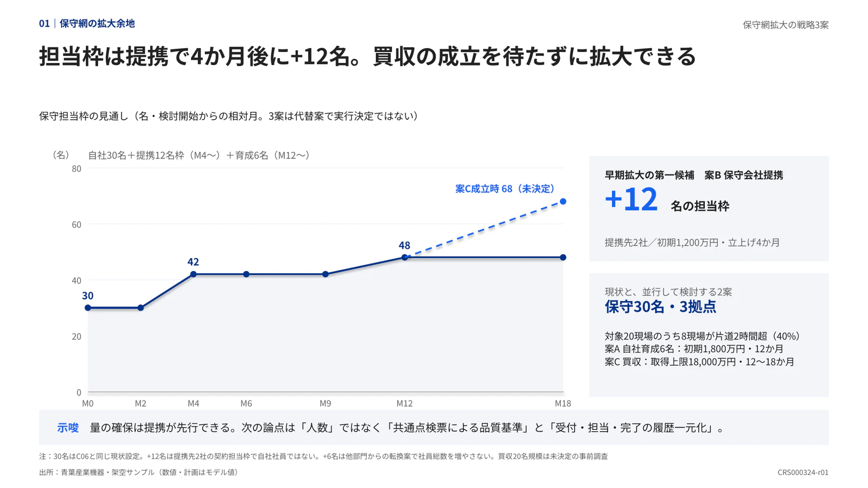Click the x-axis label 「M18」
This screenshot has width=868, height=488.
tap(563, 403)
